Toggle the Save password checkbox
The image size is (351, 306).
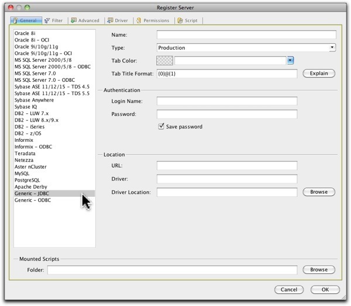click(161, 127)
